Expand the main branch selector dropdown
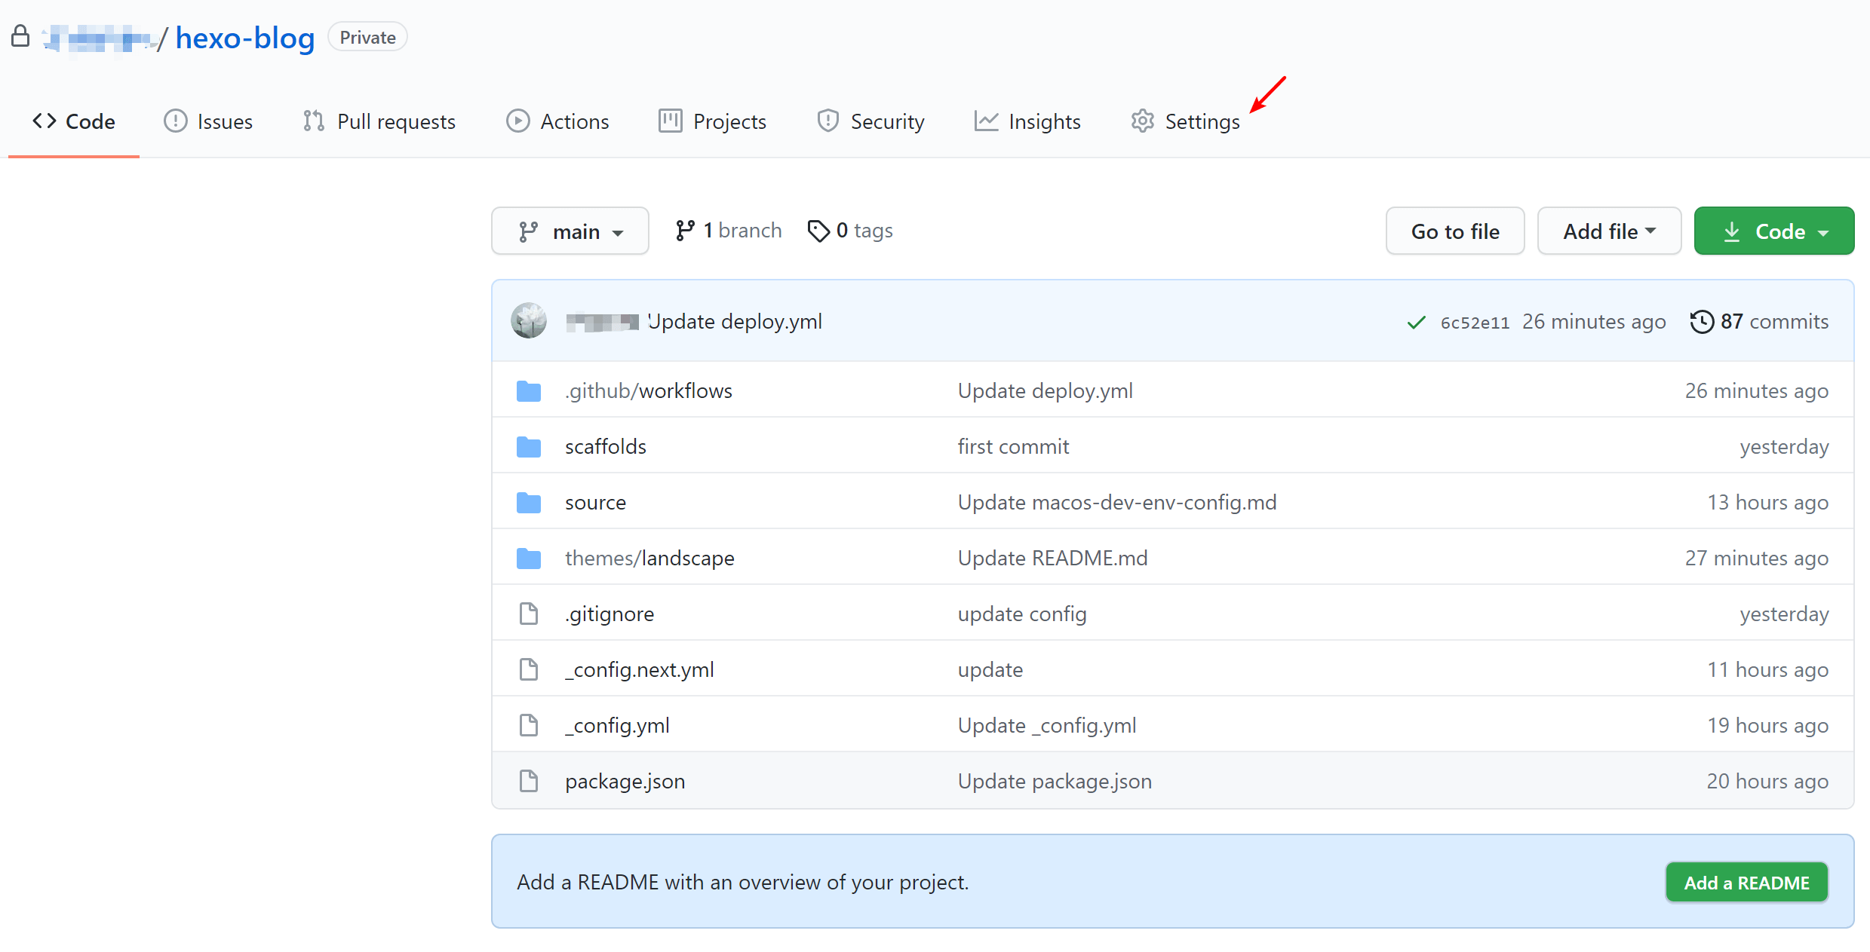The image size is (1870, 952). click(x=570, y=231)
